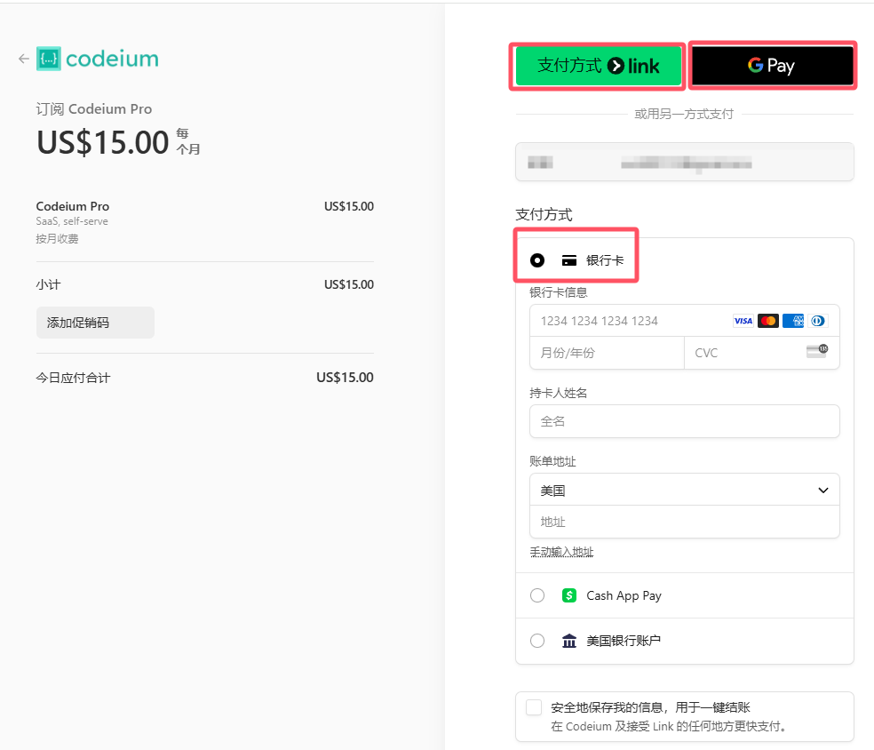This screenshot has height=750, width=874.
Task: Click the 手动输入地址 link
Action: click(561, 552)
